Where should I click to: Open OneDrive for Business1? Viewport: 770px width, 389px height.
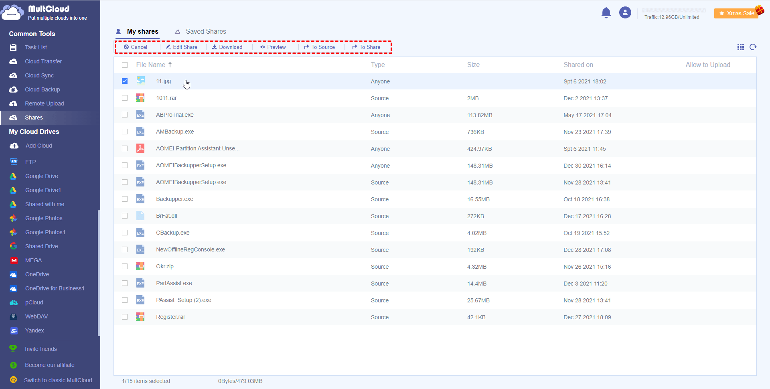55,288
